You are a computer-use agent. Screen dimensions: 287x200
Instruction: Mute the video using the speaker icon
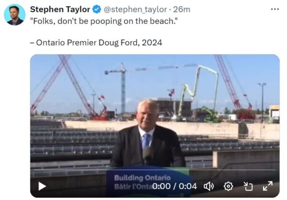(209, 186)
